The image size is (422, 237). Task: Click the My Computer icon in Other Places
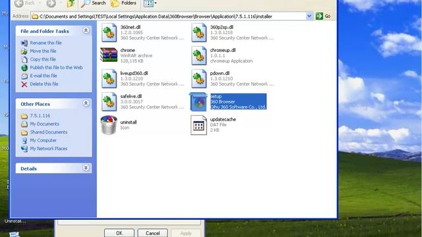coord(24,140)
